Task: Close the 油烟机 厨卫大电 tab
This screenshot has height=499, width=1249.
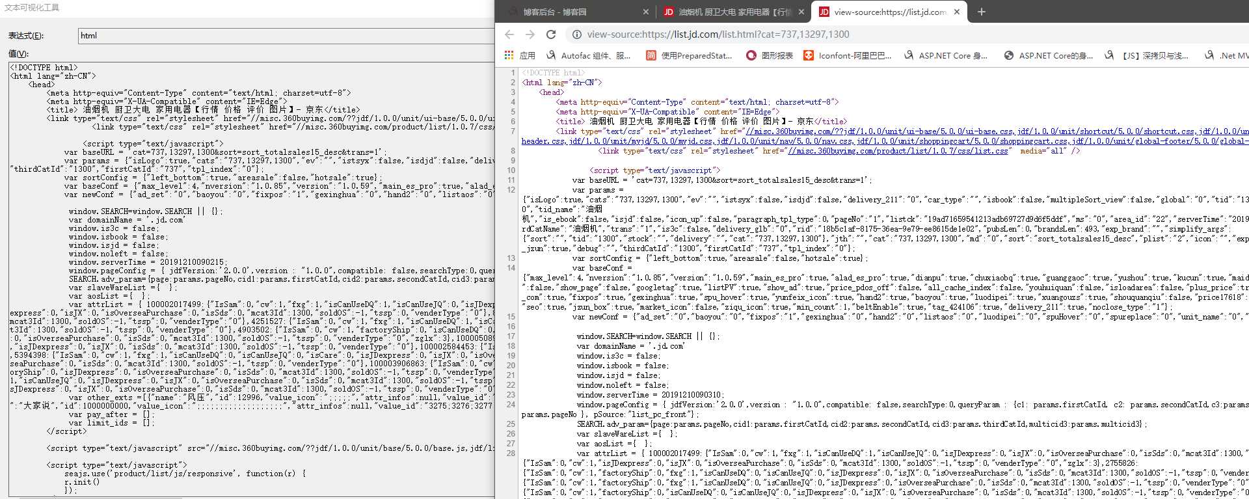Action: [801, 12]
